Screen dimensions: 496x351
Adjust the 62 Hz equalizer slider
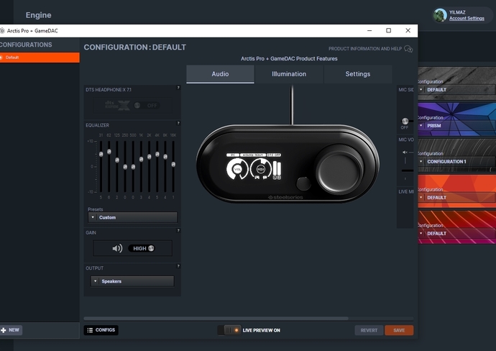point(109,152)
